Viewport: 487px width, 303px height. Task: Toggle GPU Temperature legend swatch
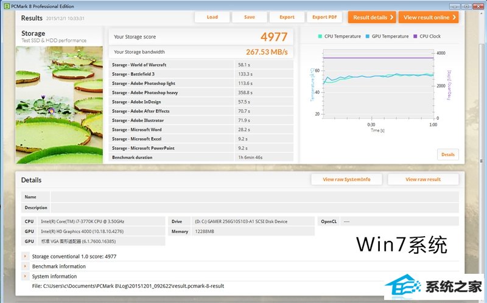point(368,37)
